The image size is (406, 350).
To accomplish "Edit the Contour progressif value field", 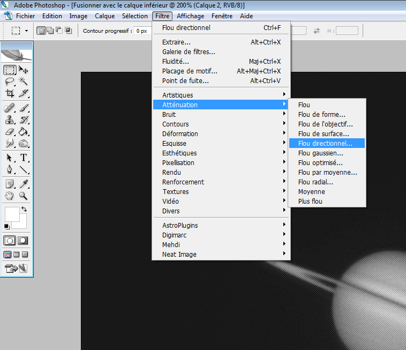I will pos(142,31).
